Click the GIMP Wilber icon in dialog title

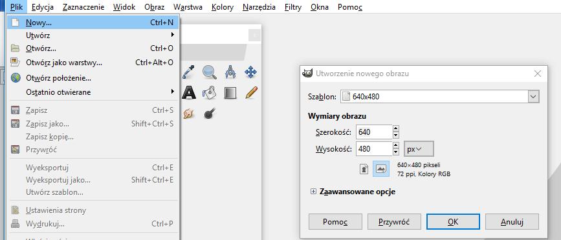(x=307, y=74)
